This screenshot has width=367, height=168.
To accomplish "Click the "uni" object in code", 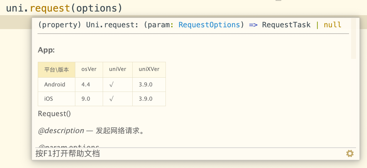I will click(13, 8).
